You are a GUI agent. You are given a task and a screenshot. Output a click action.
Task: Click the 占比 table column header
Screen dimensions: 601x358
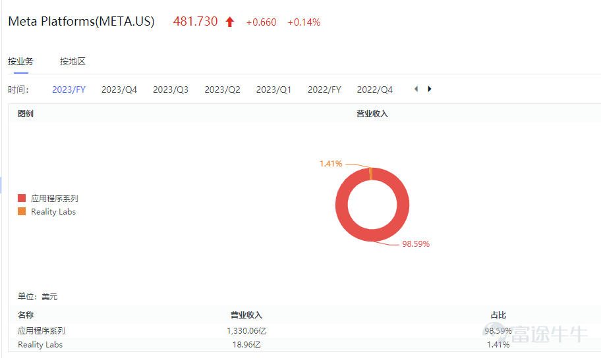tap(498, 315)
